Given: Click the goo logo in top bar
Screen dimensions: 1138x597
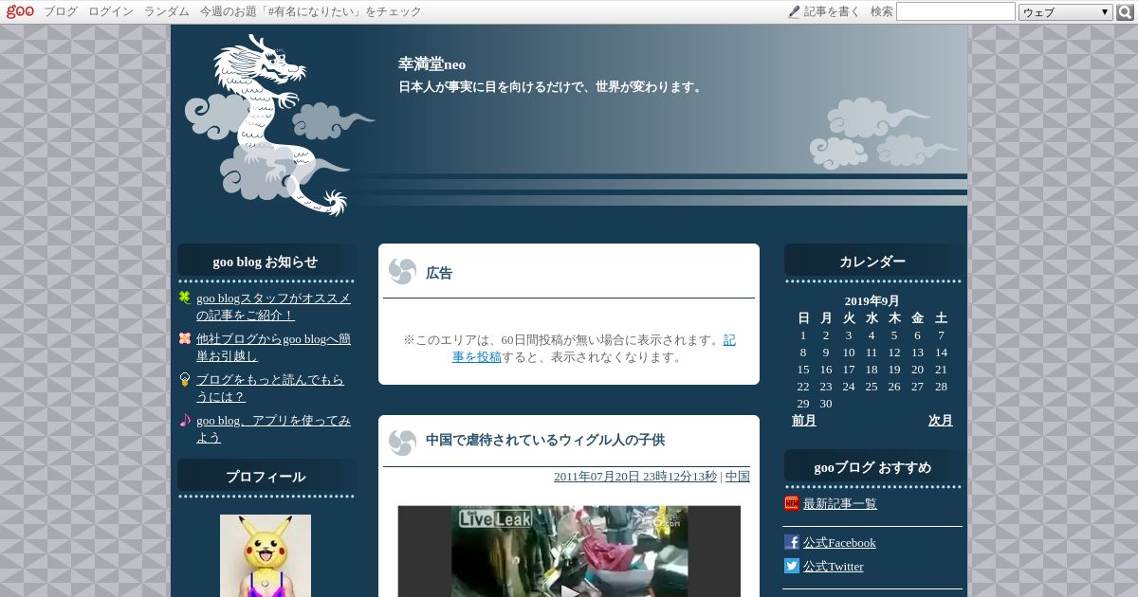Looking at the screenshot, I should click(20, 11).
